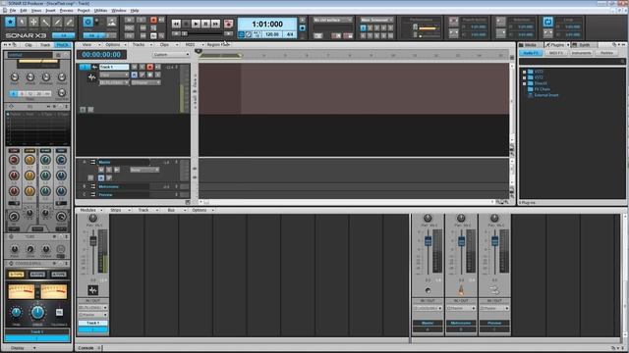
Task: Click the Metronome bus icon in console
Action: pyautogui.click(x=461, y=290)
